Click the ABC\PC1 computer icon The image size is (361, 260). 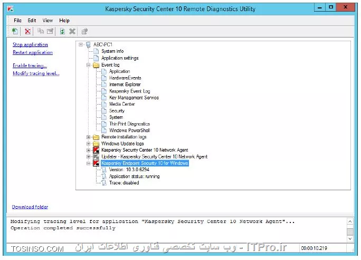coord(88,45)
